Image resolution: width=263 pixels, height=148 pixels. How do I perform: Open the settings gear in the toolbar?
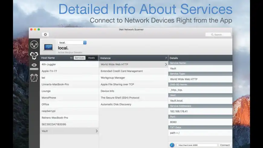tap(45, 34)
